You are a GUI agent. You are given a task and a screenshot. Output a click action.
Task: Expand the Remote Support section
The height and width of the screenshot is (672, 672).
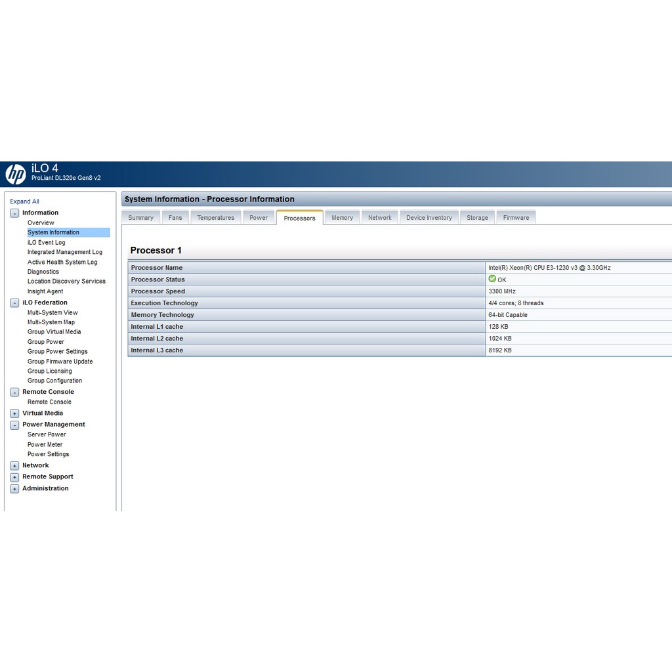(14, 477)
